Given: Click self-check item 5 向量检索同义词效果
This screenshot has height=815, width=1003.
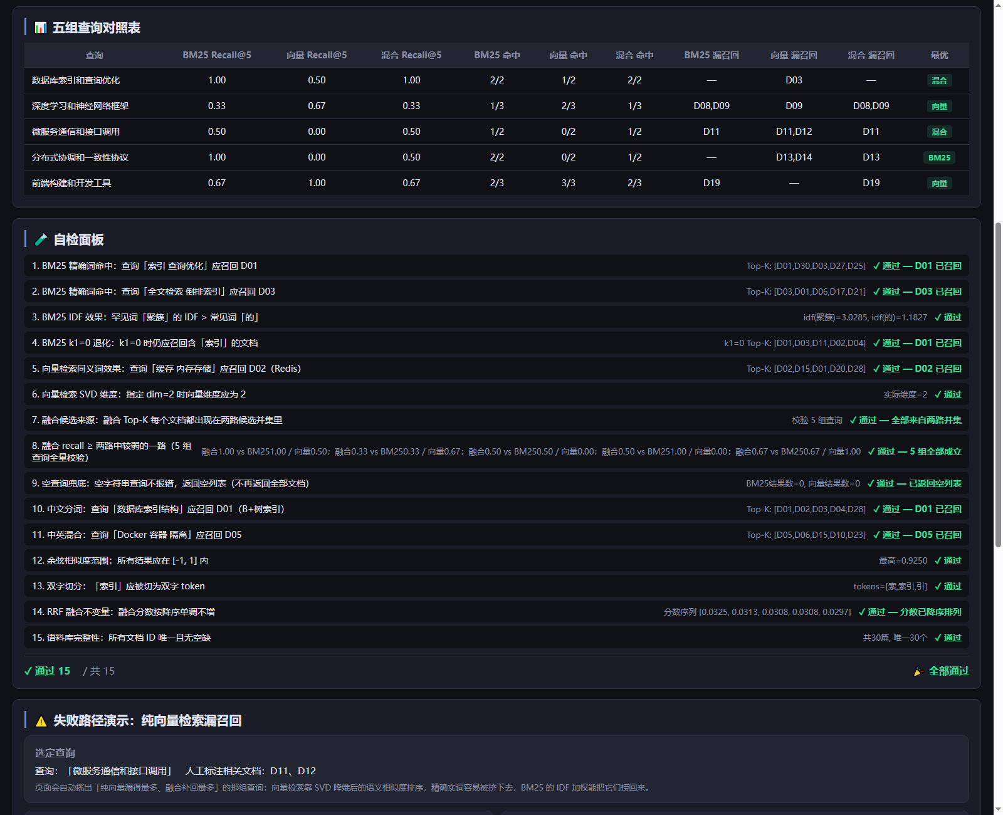Looking at the screenshot, I should click(496, 369).
